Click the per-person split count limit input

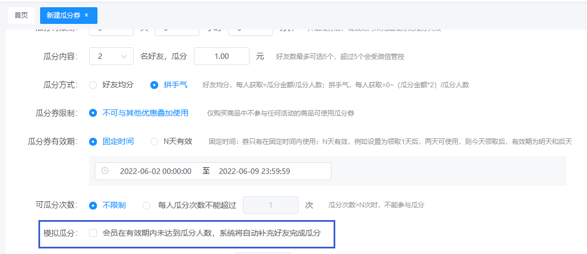271,205
